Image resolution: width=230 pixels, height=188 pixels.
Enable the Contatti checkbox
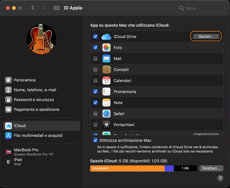click(95, 69)
